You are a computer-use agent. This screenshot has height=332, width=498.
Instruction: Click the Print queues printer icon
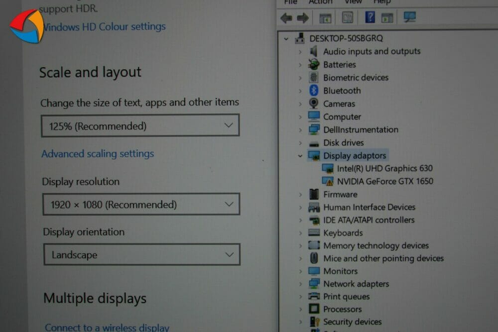pos(314,296)
